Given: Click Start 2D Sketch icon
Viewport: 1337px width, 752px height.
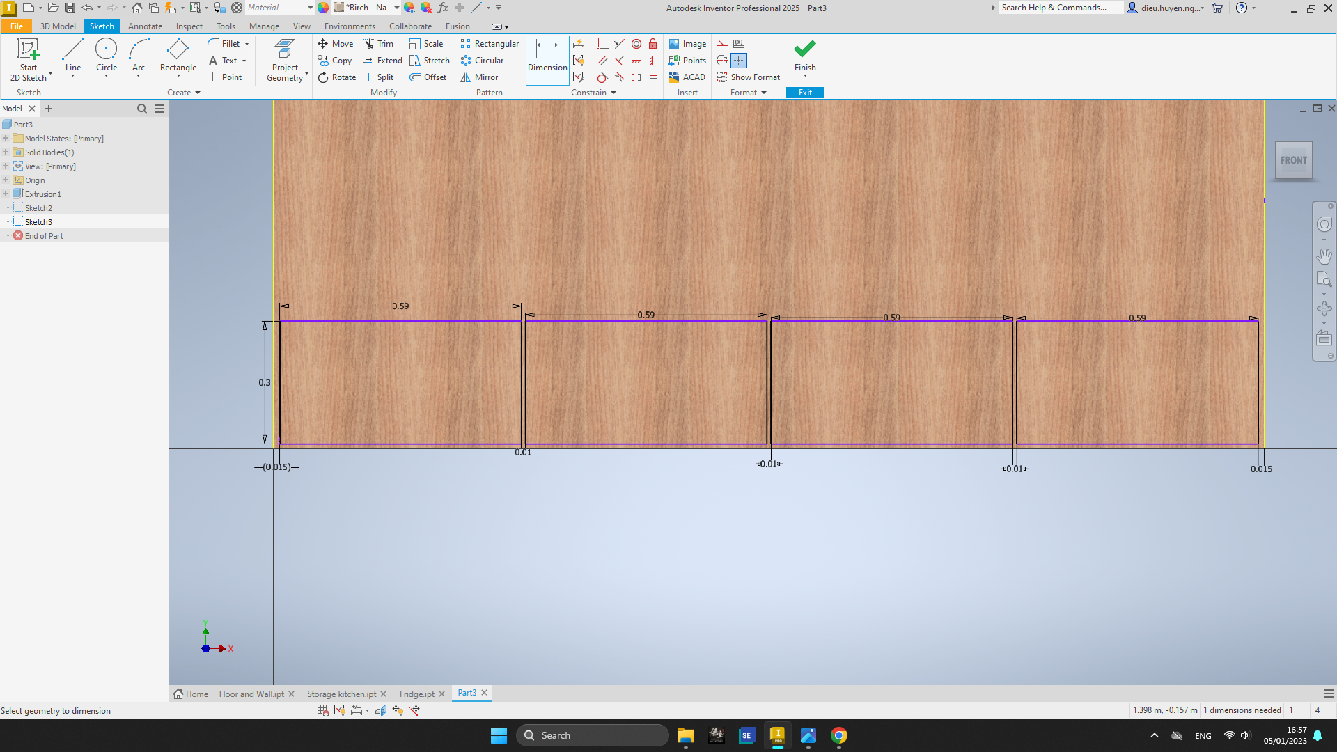Looking at the screenshot, I should (x=29, y=50).
